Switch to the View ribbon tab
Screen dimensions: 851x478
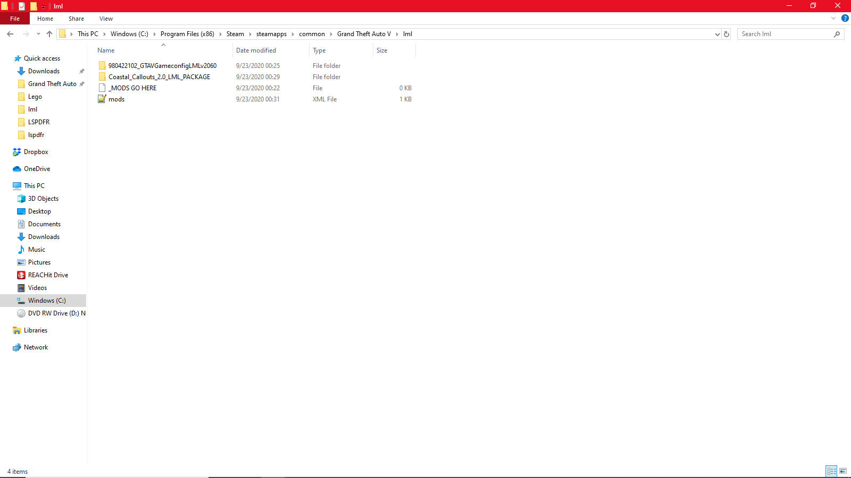tap(106, 19)
